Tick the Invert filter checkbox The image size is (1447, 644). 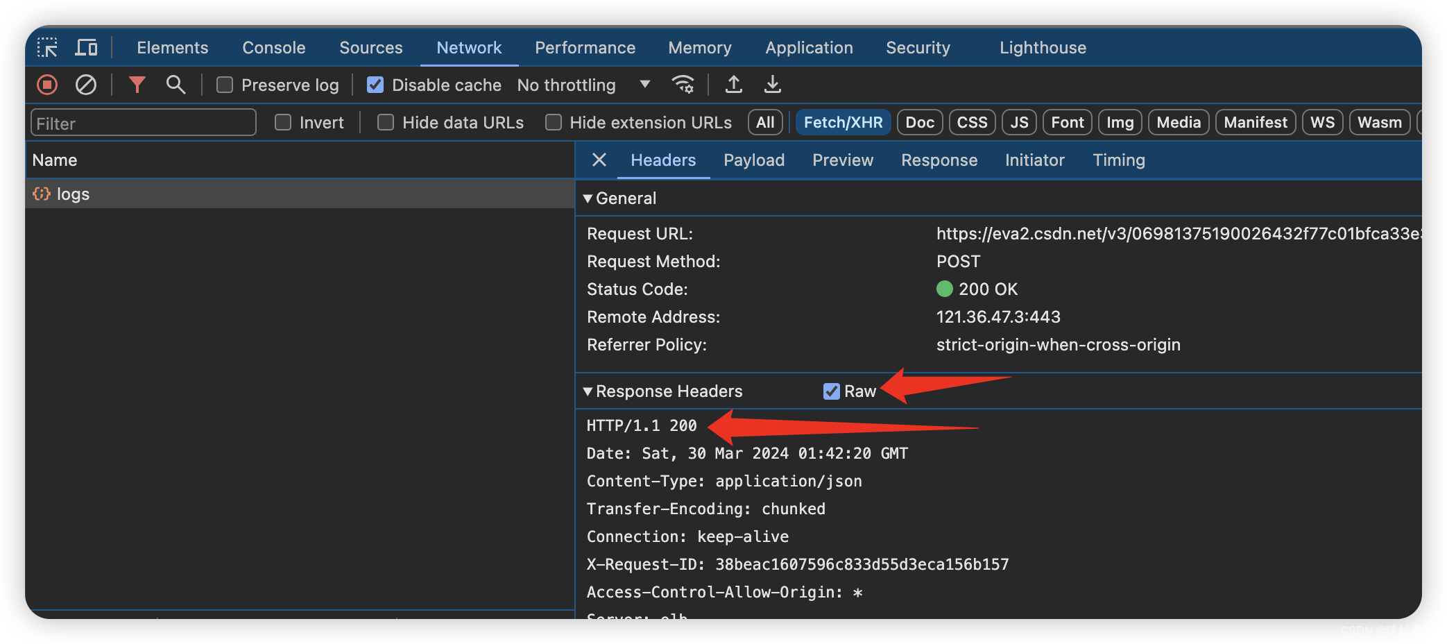[x=283, y=123]
